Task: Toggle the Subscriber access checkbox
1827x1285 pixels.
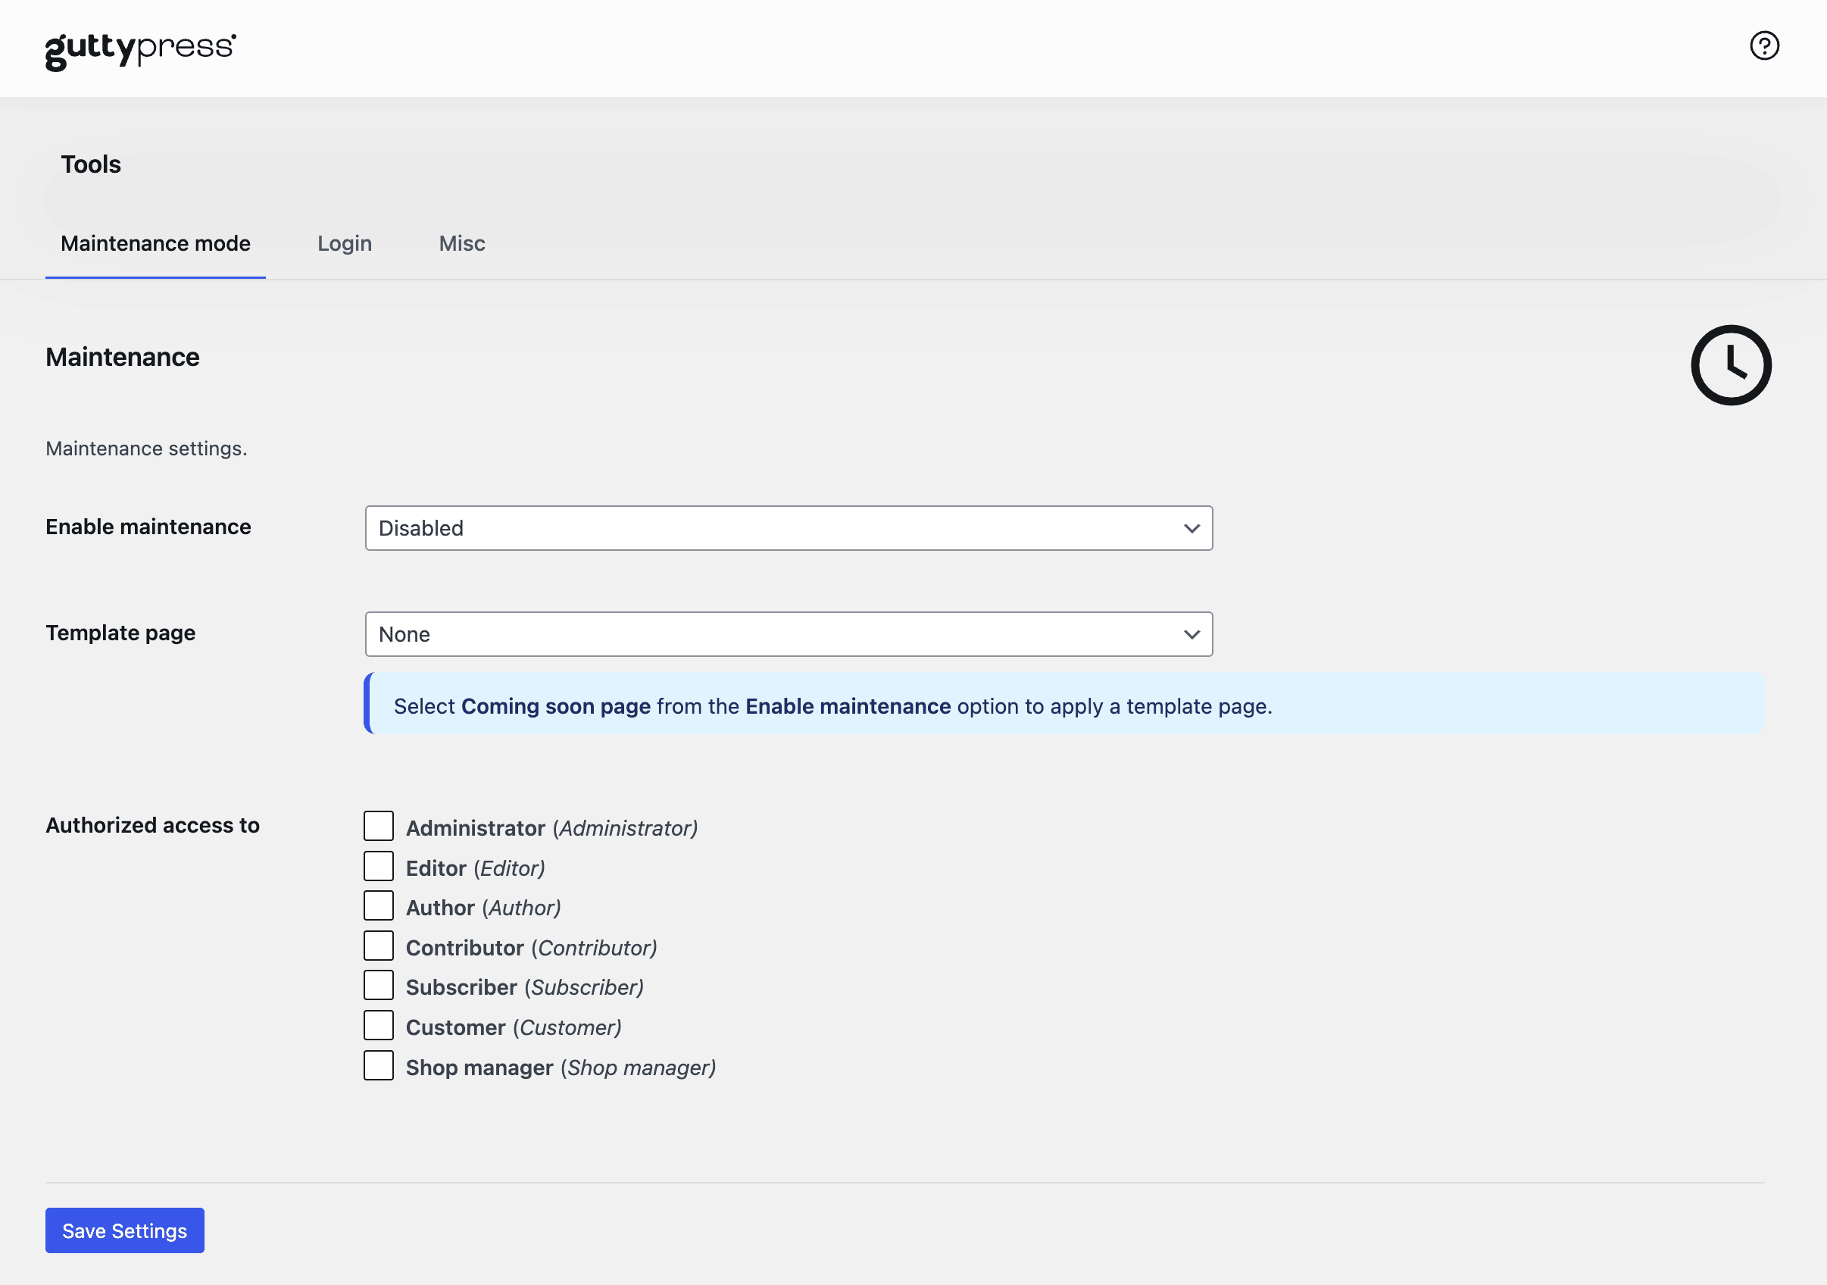Action: pyautogui.click(x=379, y=986)
